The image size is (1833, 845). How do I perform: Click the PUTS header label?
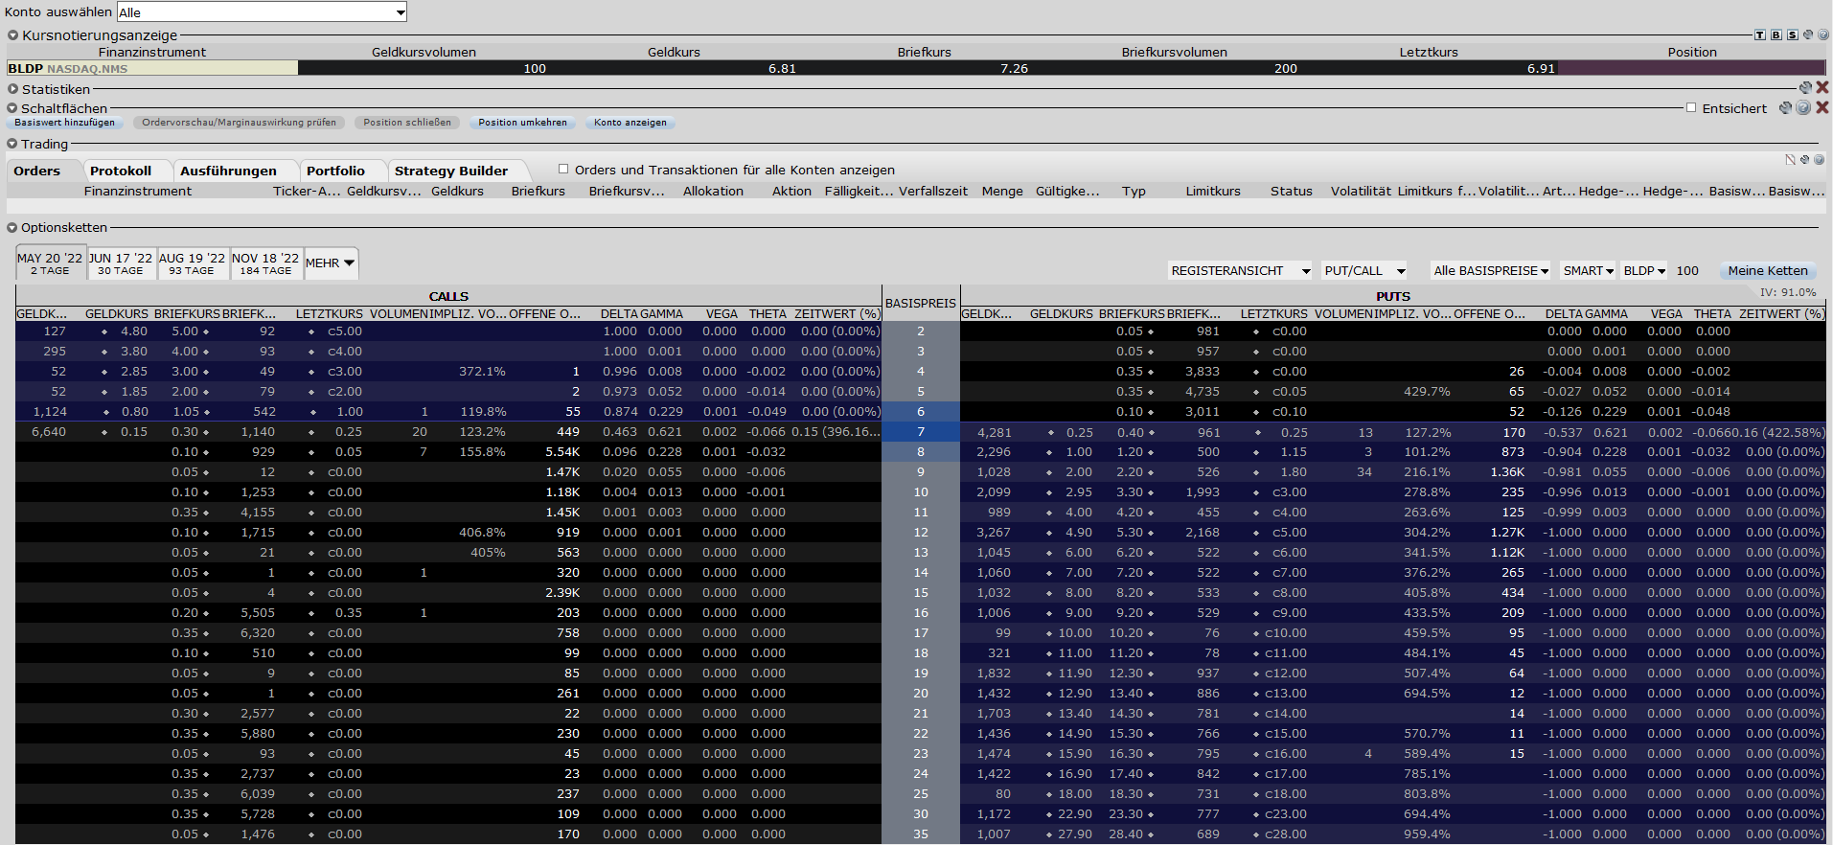pyautogui.click(x=1393, y=296)
